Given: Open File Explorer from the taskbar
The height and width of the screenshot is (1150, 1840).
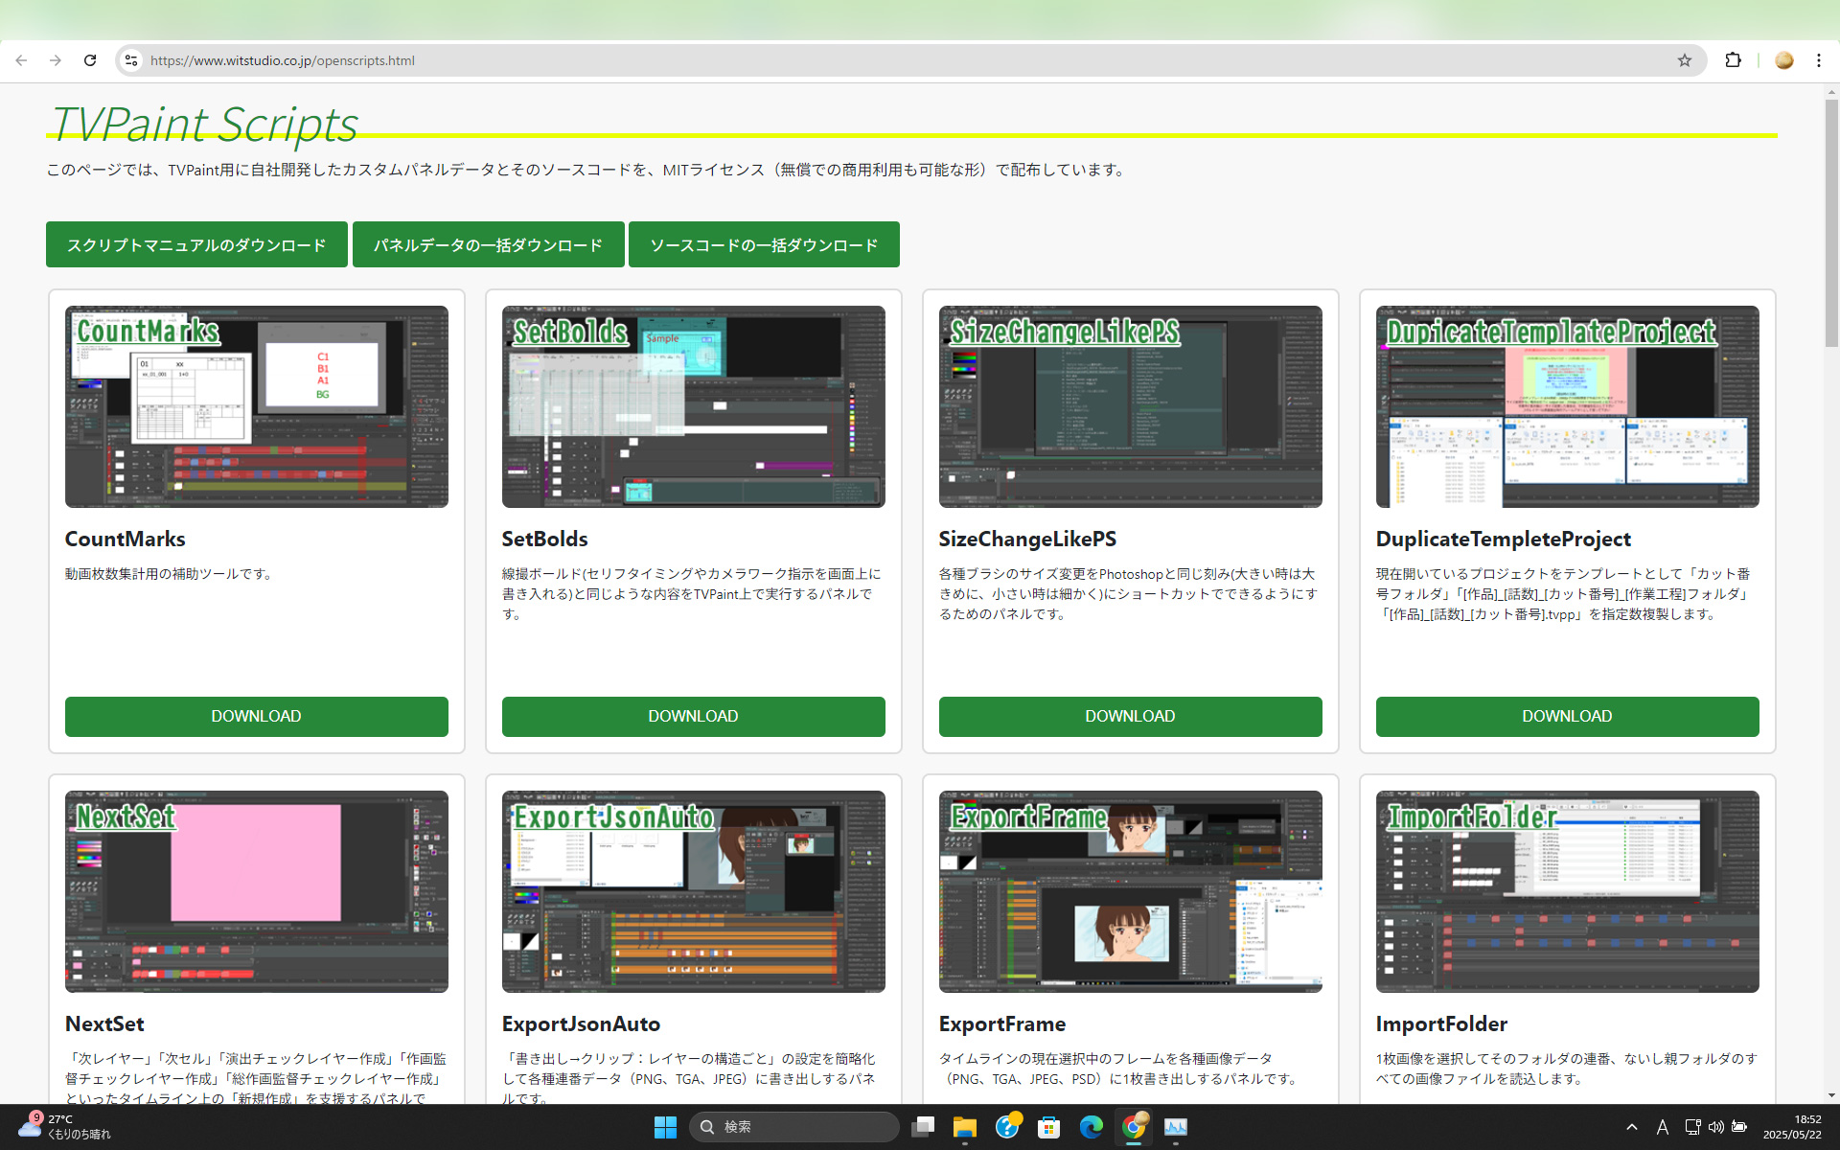Looking at the screenshot, I should pyautogui.click(x=965, y=1127).
